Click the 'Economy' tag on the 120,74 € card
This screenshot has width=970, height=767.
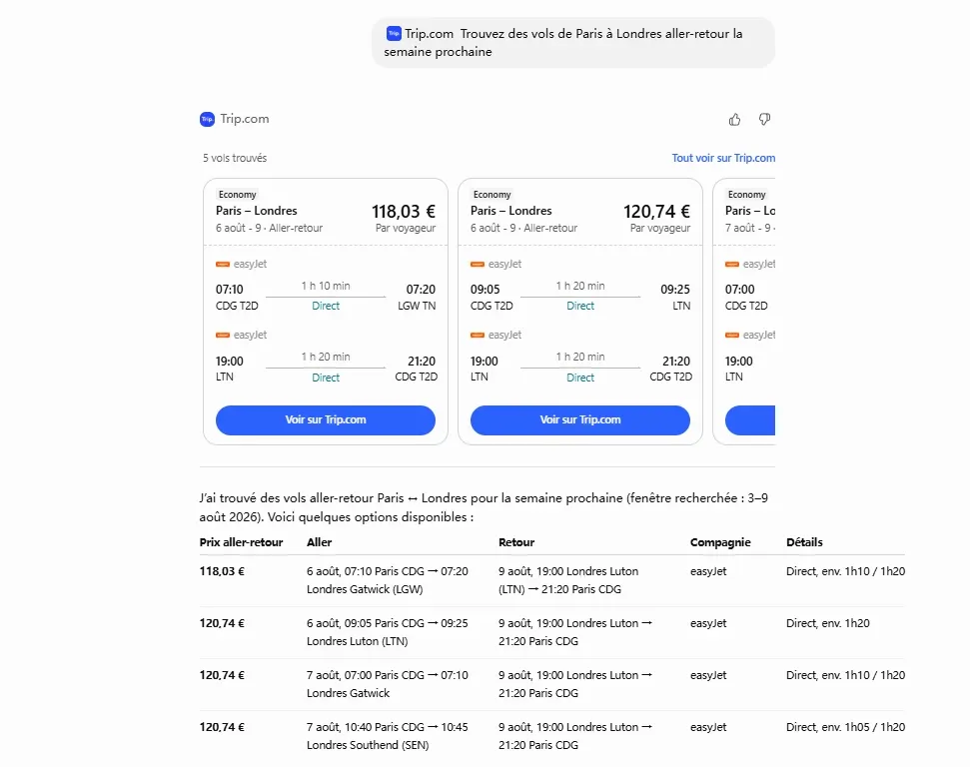point(491,194)
